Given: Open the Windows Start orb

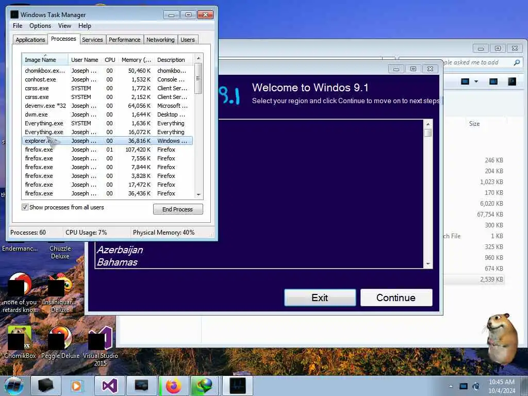Looking at the screenshot, I should tap(13, 386).
